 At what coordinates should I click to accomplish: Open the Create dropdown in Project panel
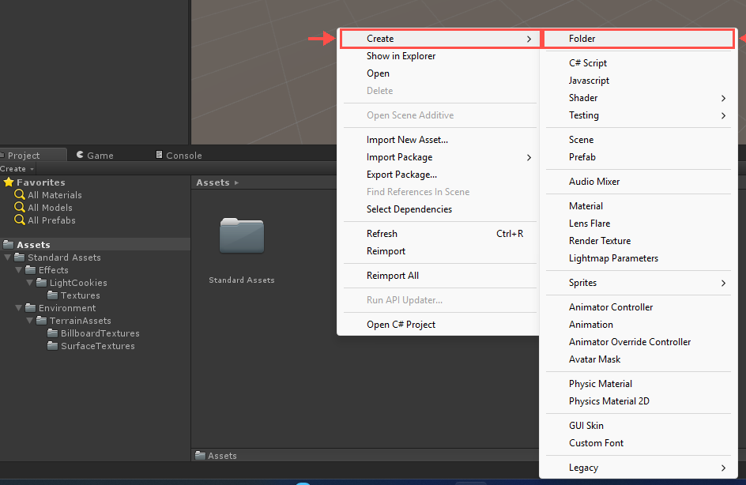17,169
